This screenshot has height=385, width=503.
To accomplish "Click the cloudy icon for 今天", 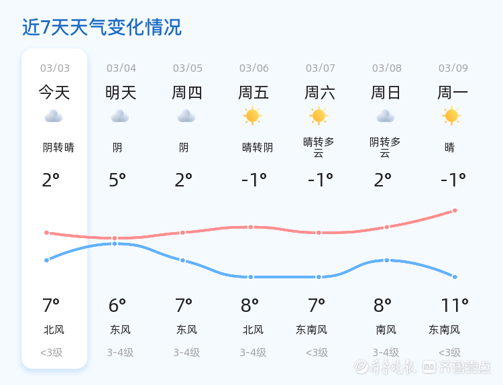I will pos(54,117).
